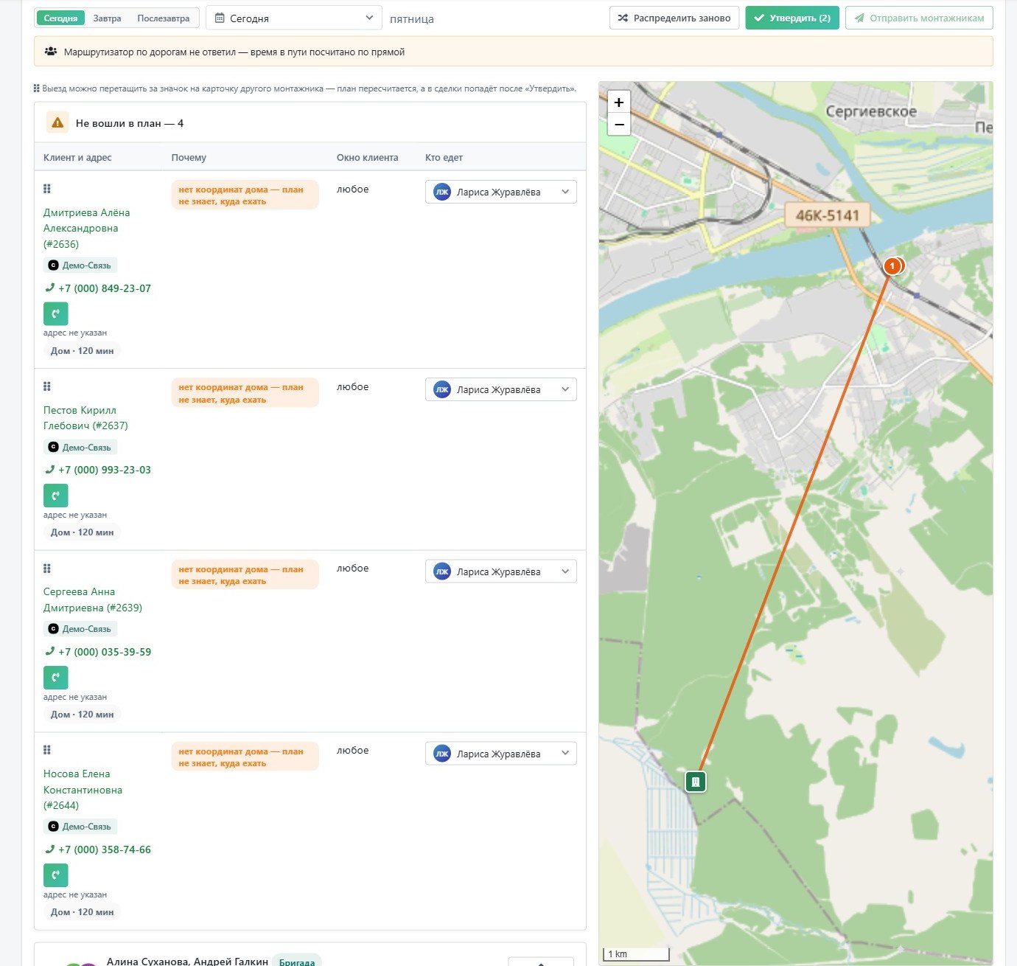Click Дом · 120 мин badge for Сергеева Анна
This screenshot has width=1017, height=966.
tap(83, 715)
